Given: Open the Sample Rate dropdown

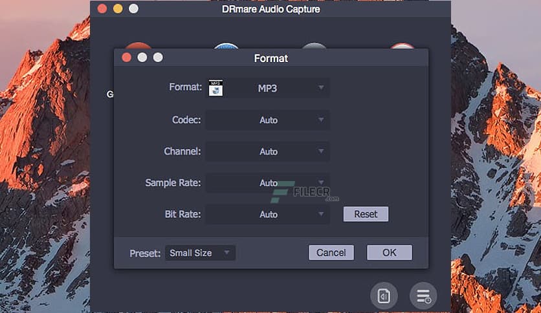Looking at the screenshot, I should click(268, 183).
